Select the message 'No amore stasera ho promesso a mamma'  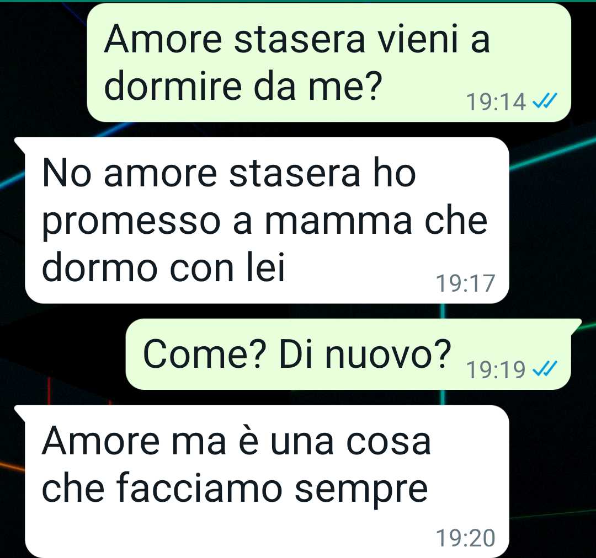point(267,221)
